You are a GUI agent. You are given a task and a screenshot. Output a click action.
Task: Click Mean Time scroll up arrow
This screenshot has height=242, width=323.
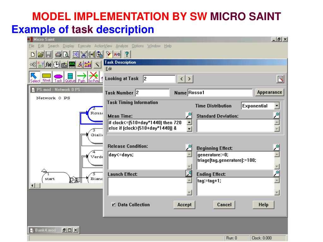tap(189, 122)
